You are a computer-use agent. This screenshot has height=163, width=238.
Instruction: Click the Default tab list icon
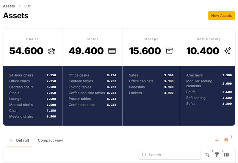pos(11,140)
